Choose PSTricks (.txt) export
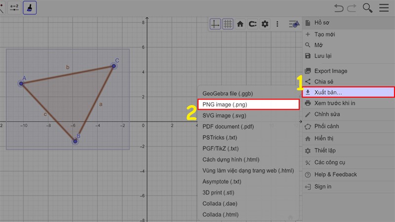Viewport: 395px width, 222px height. pos(248,138)
